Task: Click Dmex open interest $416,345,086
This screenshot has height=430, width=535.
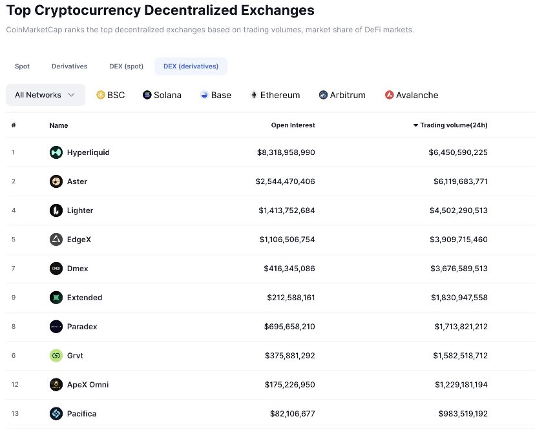Action: (x=289, y=269)
